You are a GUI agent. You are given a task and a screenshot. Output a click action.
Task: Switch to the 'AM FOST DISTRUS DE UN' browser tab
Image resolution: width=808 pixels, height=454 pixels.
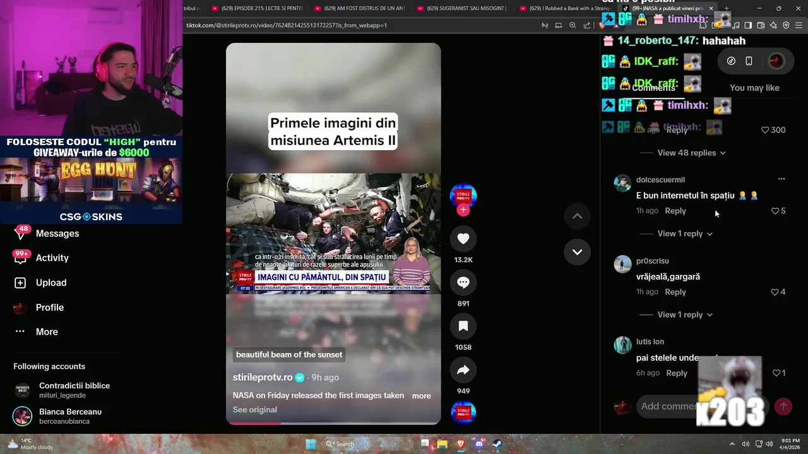point(360,8)
